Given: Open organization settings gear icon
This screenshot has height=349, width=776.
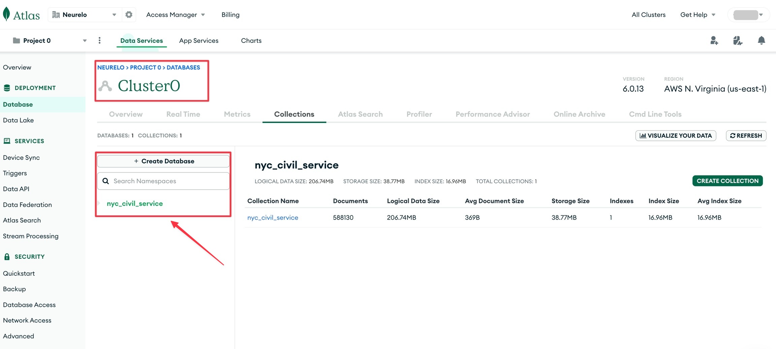Looking at the screenshot, I should 129,15.
